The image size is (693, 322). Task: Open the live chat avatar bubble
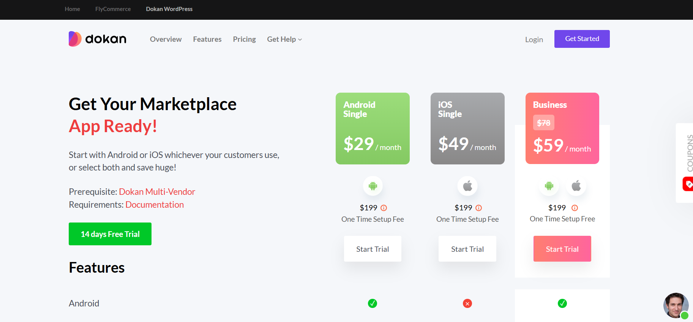(x=676, y=305)
